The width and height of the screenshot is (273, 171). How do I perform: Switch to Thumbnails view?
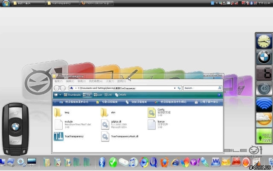tap(72, 95)
